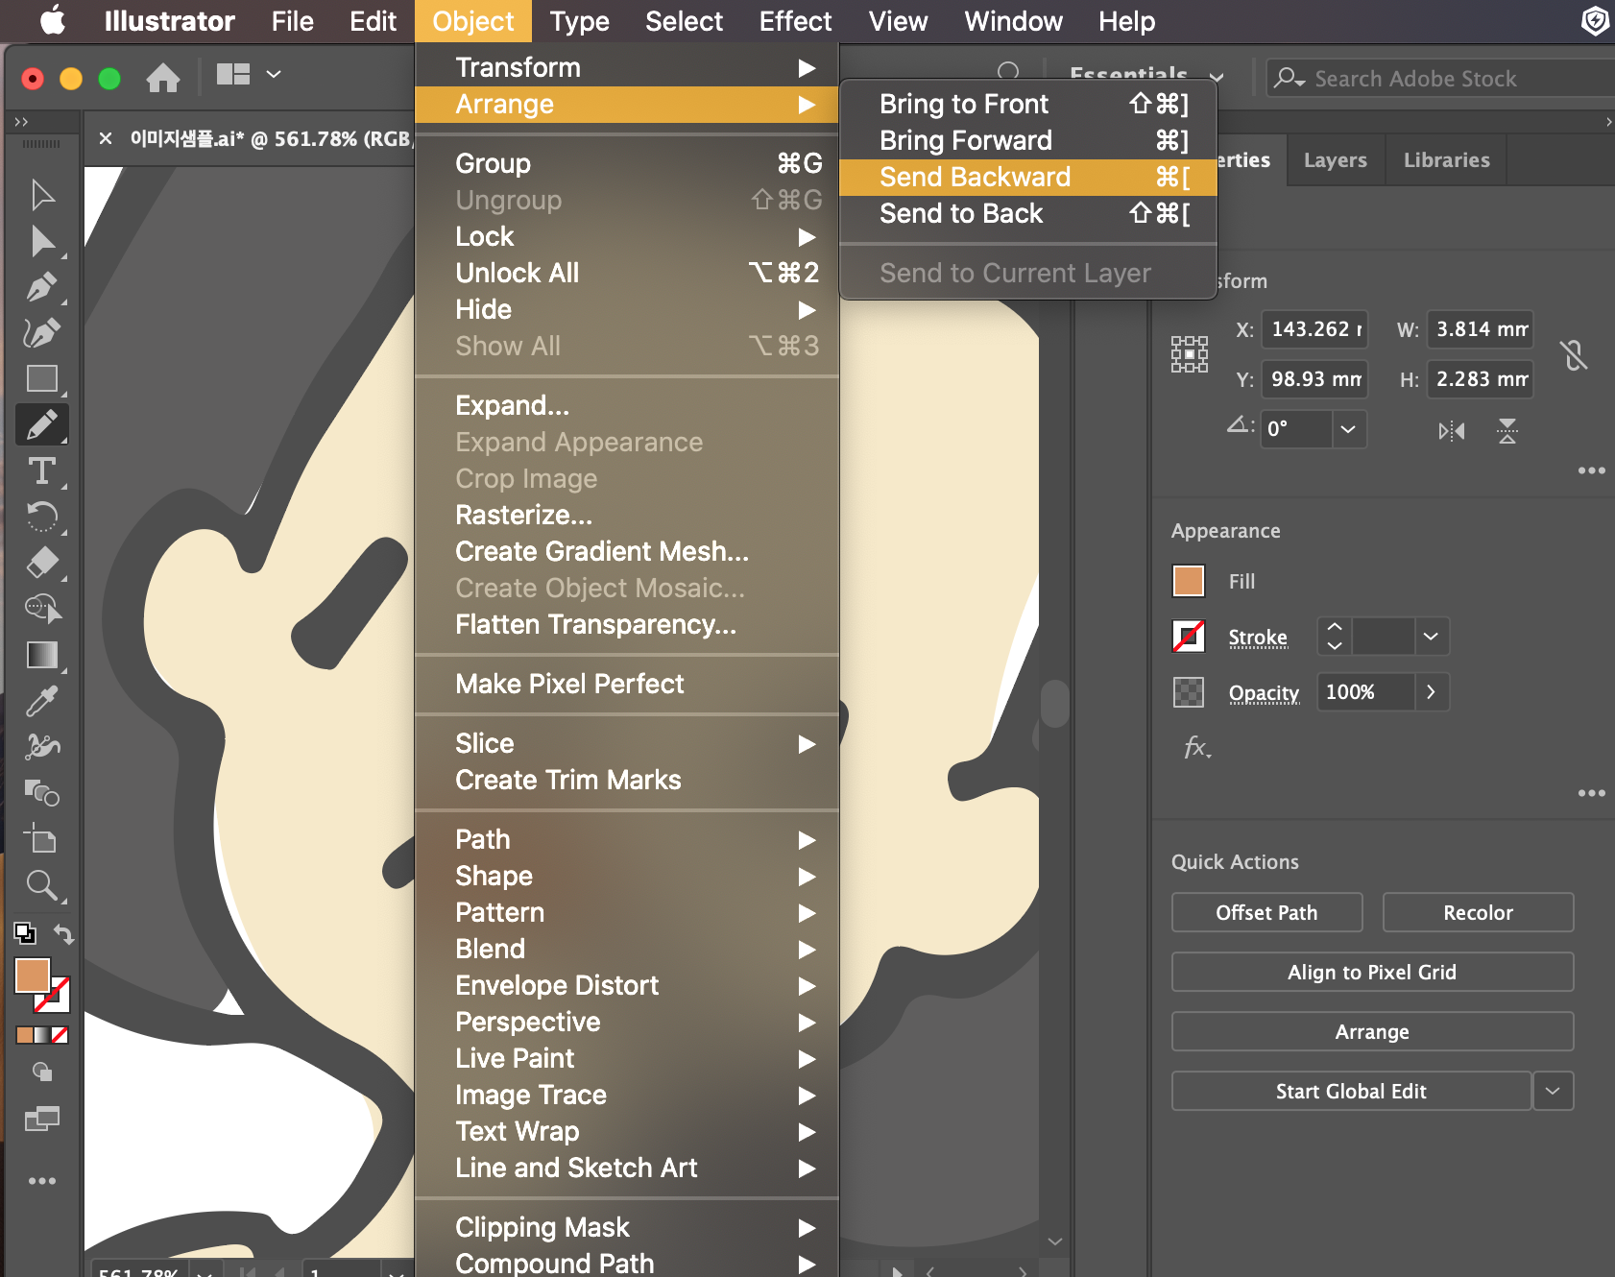Select the Lasso/Shaper tool icon

(42, 609)
